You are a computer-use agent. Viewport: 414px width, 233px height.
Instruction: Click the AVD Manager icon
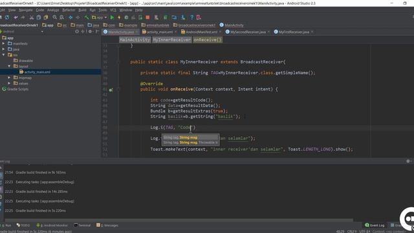[x=174, y=17]
